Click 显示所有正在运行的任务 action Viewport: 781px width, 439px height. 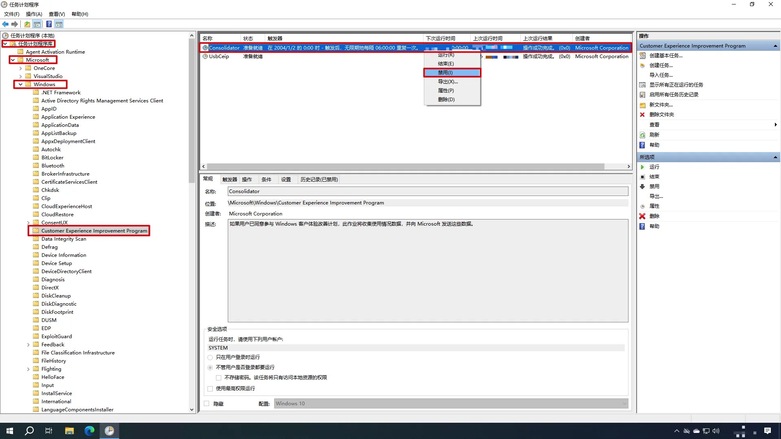pyautogui.click(x=676, y=85)
